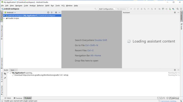The width and height of the screenshot is (183, 102).
Task: Click the Pin Tab icon in Build panel
Action: coord(5,78)
